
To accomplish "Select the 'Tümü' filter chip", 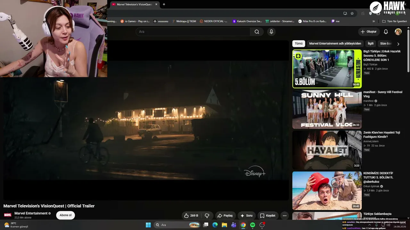I will click(x=299, y=43).
